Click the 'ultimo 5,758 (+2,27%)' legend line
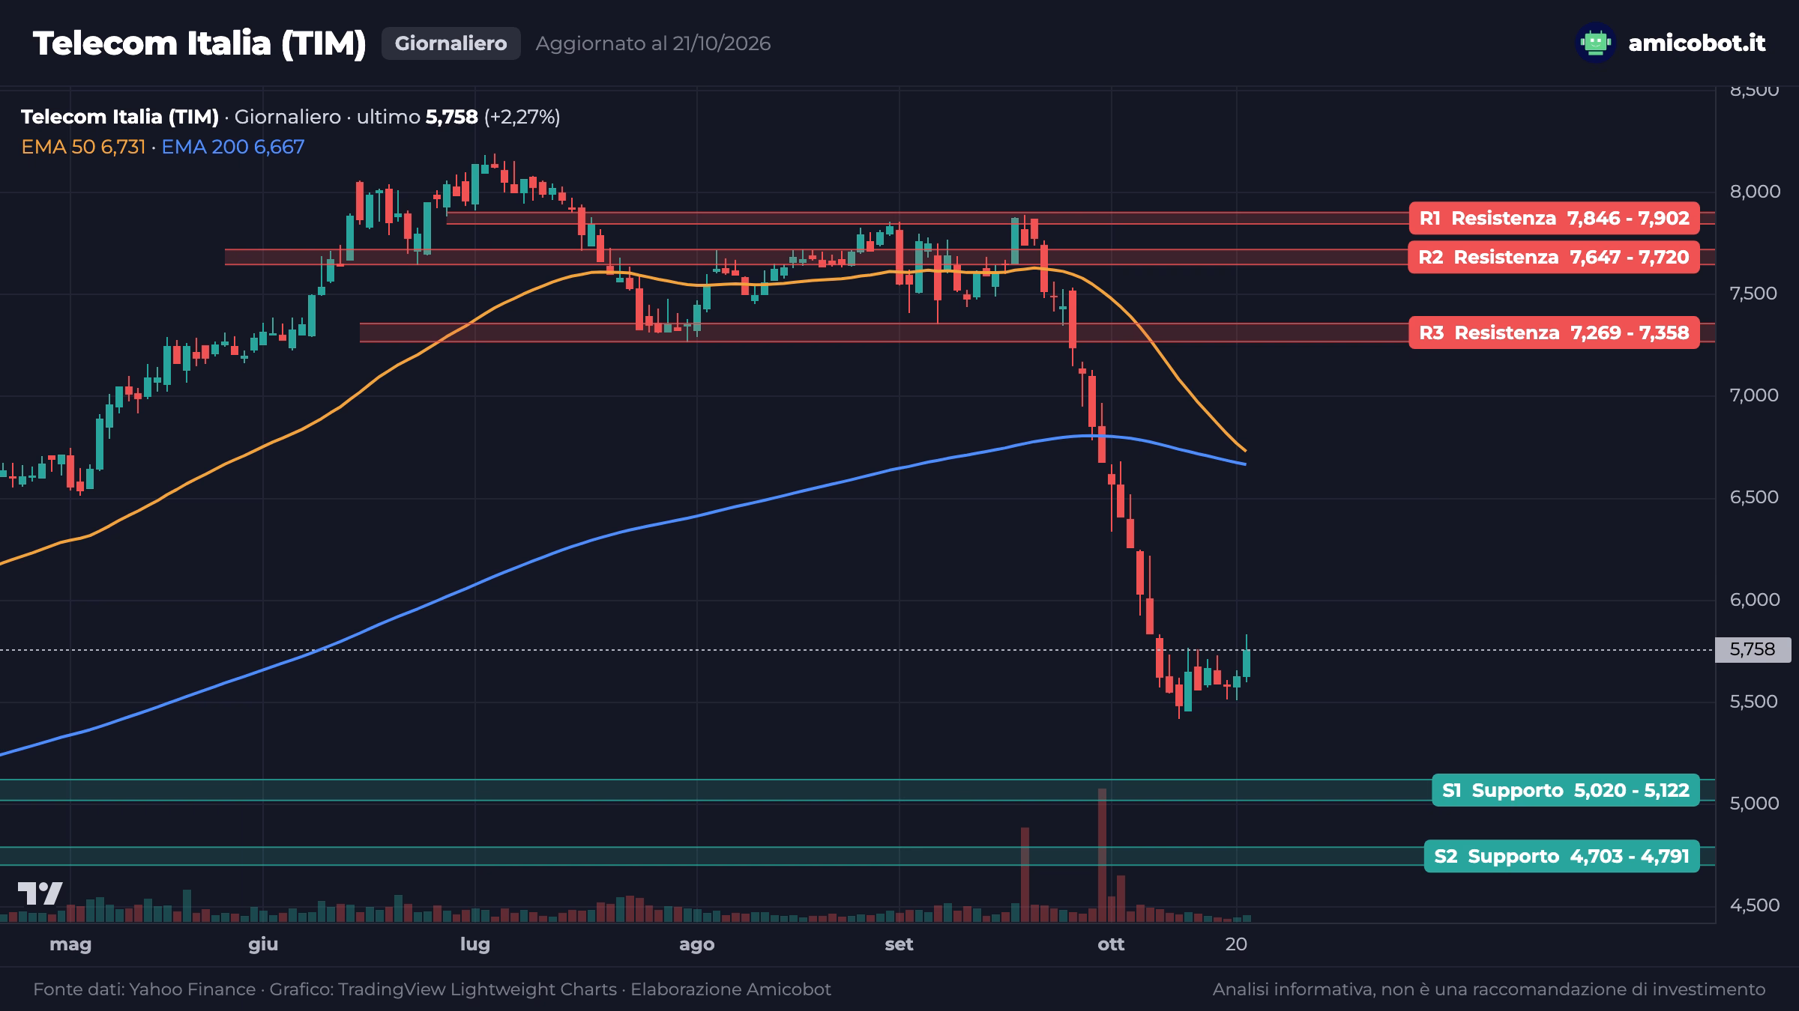The width and height of the screenshot is (1799, 1011). coord(459,117)
